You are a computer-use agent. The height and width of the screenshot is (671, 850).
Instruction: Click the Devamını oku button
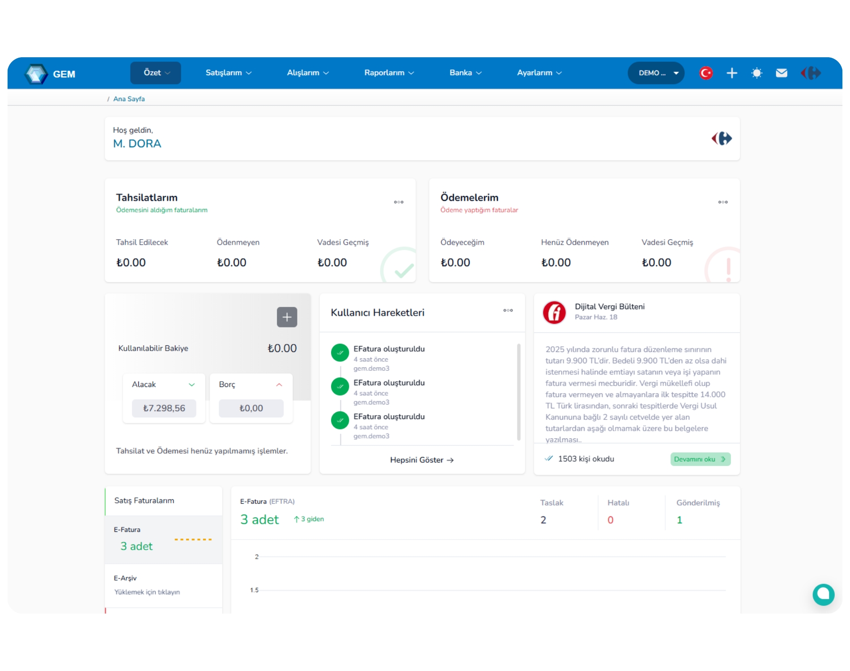(701, 459)
